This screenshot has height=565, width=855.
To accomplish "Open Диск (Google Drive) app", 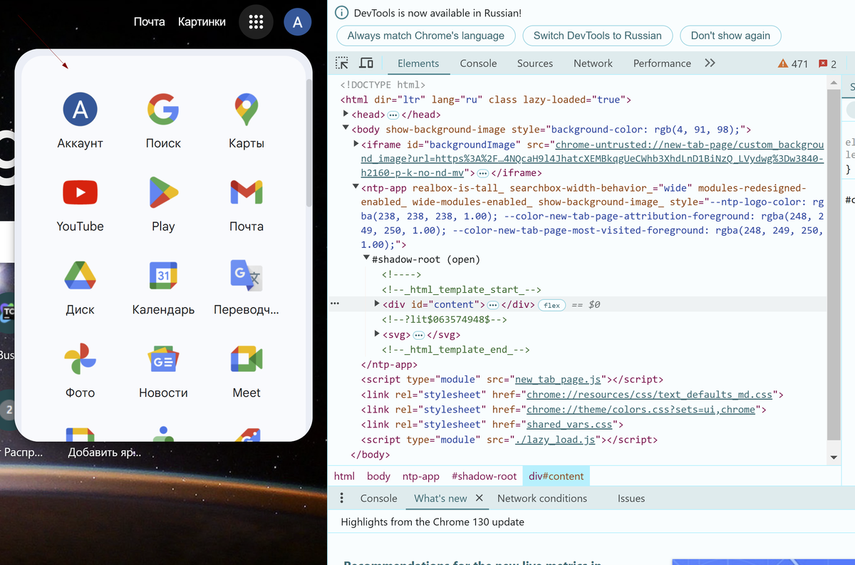I will coord(81,287).
